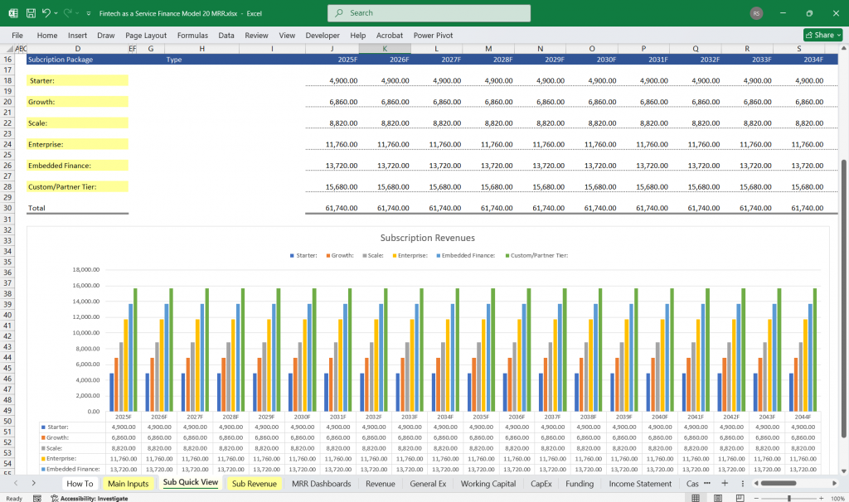Select the MRR Dashboards sheet tab
849x502 pixels.
[322, 483]
